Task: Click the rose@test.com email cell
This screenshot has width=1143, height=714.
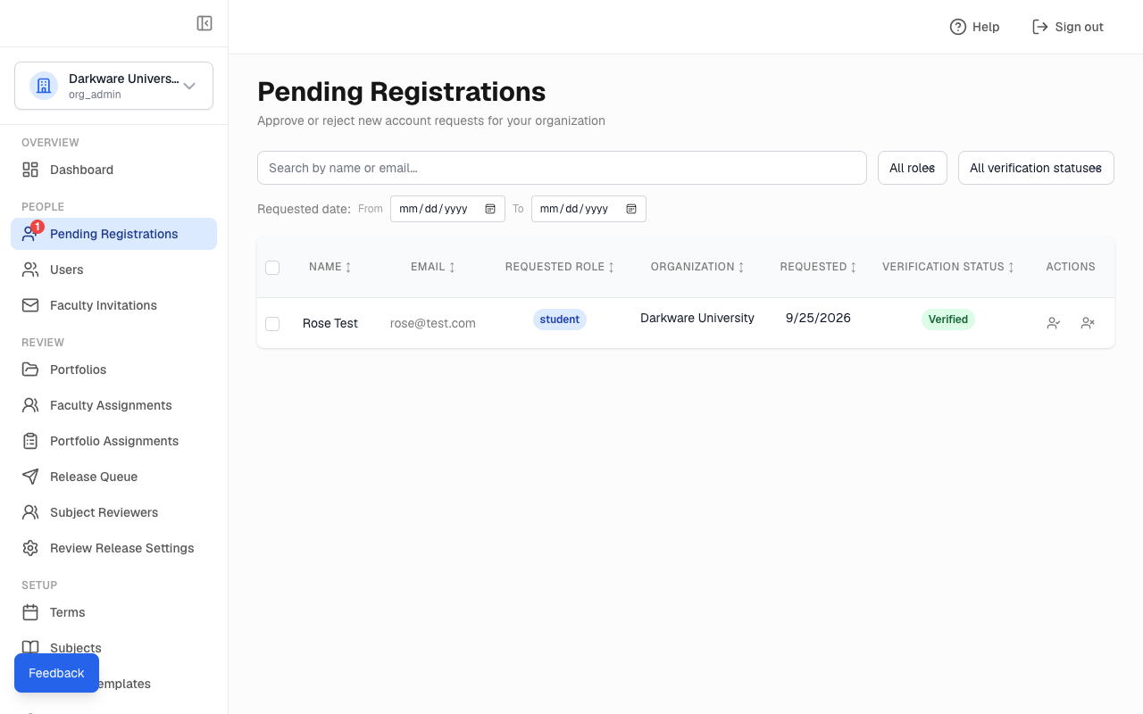Action: pyautogui.click(x=433, y=323)
